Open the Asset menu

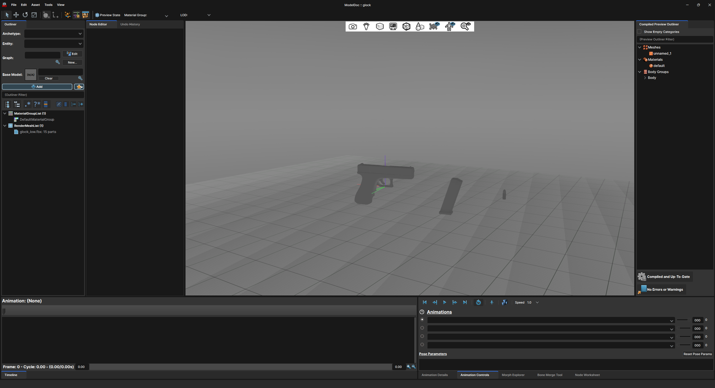click(x=35, y=5)
